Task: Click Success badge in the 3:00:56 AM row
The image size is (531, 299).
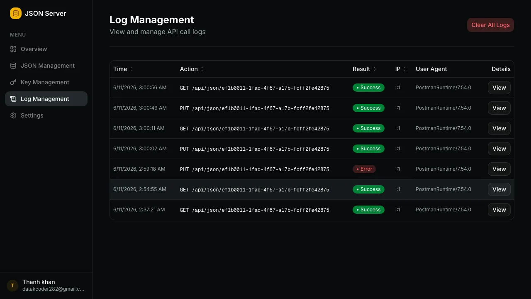Action: coord(368,88)
